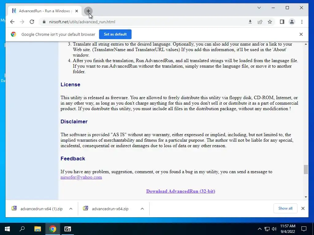The image size is (314, 235).
Task: Click the page scrollbar down arrow
Action: (x=306, y=197)
